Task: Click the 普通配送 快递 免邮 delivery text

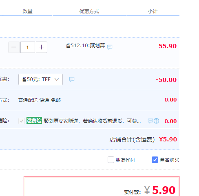Action: [x=40, y=100]
